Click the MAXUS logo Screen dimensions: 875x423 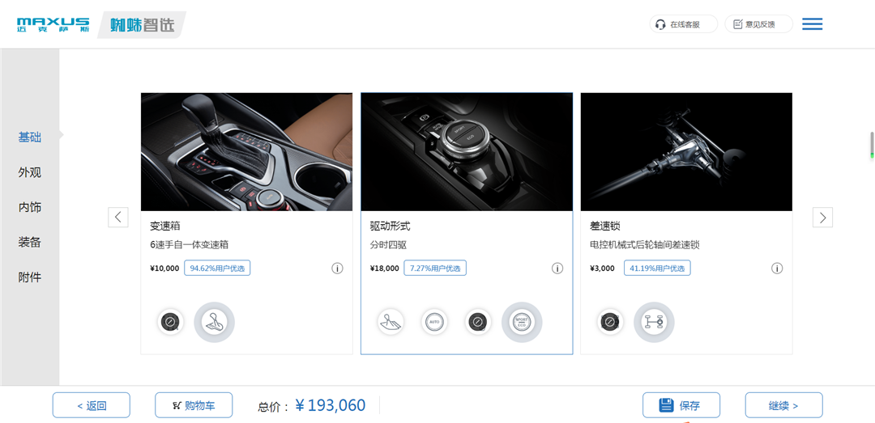(x=53, y=24)
